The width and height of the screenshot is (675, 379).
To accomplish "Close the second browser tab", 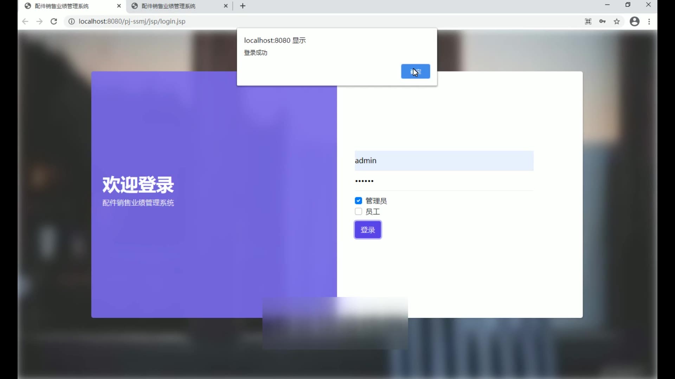I will point(226,6).
